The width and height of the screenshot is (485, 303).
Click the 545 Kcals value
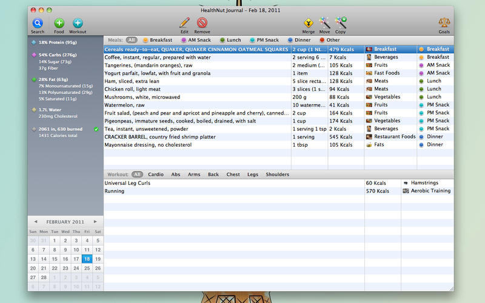pos(341,137)
